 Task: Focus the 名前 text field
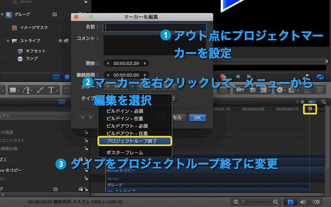(155, 27)
